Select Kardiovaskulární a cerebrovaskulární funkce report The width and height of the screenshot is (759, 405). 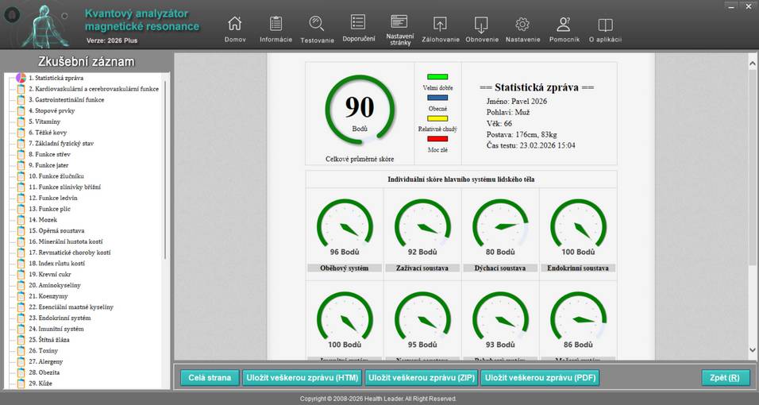tap(94, 89)
